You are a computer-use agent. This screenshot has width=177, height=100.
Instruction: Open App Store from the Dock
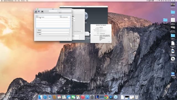point(87,97)
